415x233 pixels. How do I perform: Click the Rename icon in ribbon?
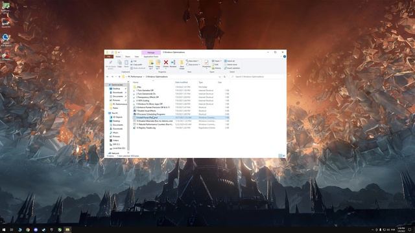pos(173,63)
